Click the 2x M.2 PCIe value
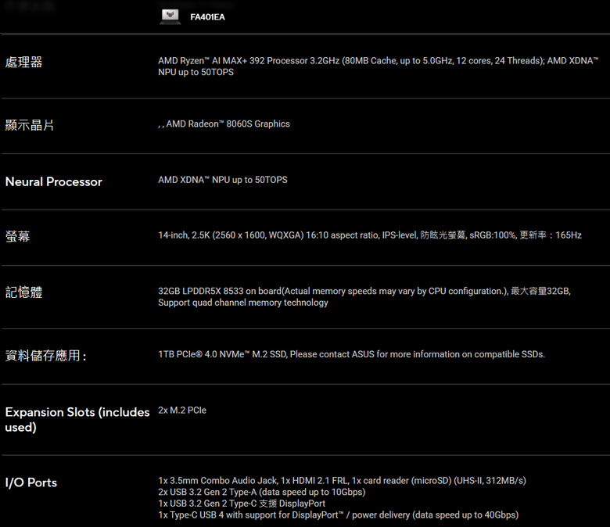 click(x=182, y=410)
